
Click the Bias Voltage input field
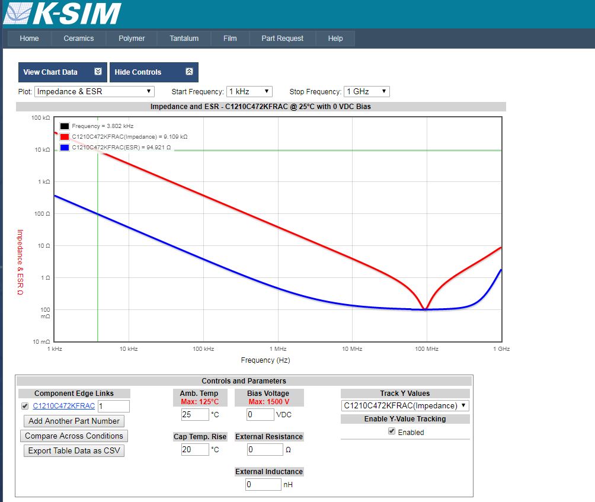click(x=260, y=414)
